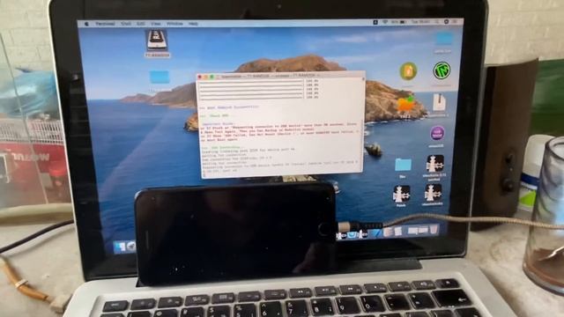Viewport: 564px width, 317px height.
Task: Open the blue folder beside the checkra1n icons
Action: [403, 165]
